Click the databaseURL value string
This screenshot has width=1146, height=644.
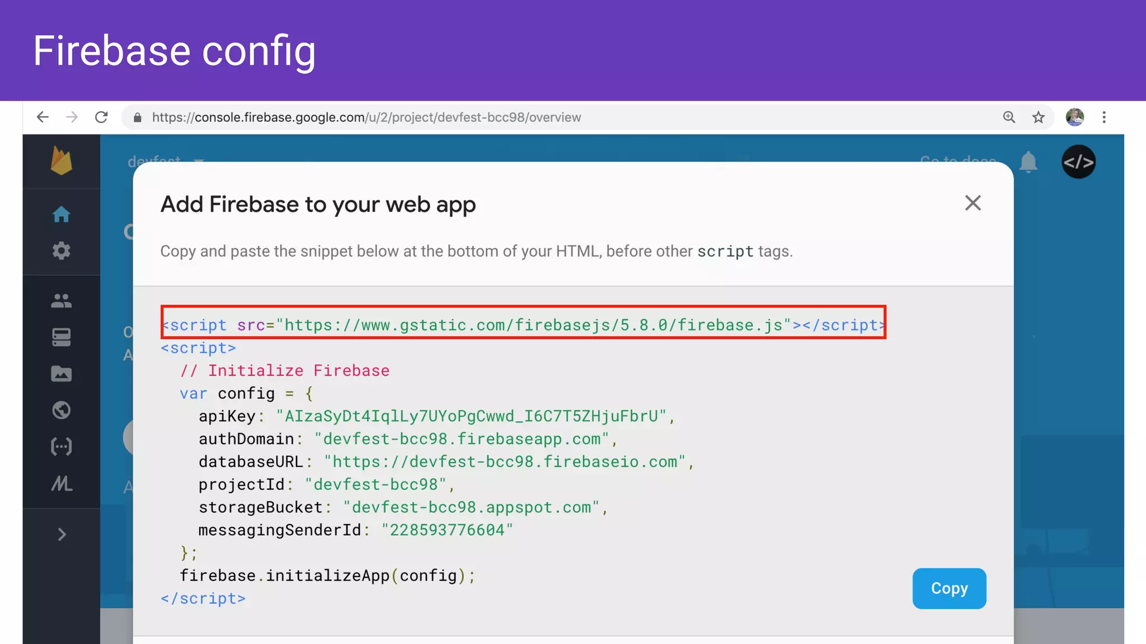pos(505,462)
